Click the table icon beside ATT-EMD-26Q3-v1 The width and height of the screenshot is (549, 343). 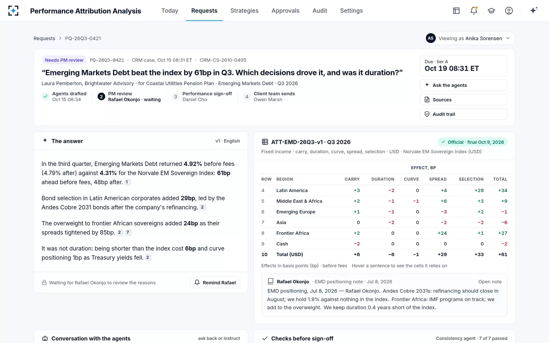[x=265, y=142]
